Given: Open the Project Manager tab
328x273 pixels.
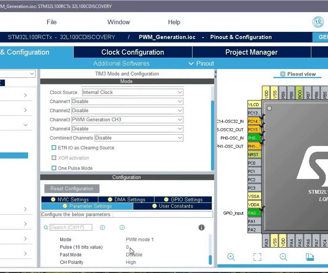Looking at the screenshot, I should [251, 52].
